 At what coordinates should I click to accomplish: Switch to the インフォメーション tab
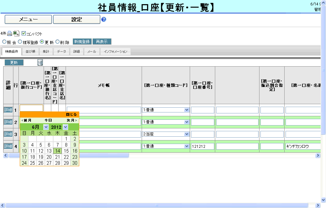point(115,52)
